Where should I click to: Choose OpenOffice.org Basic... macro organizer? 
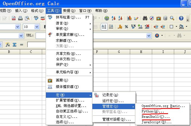coord(162,106)
